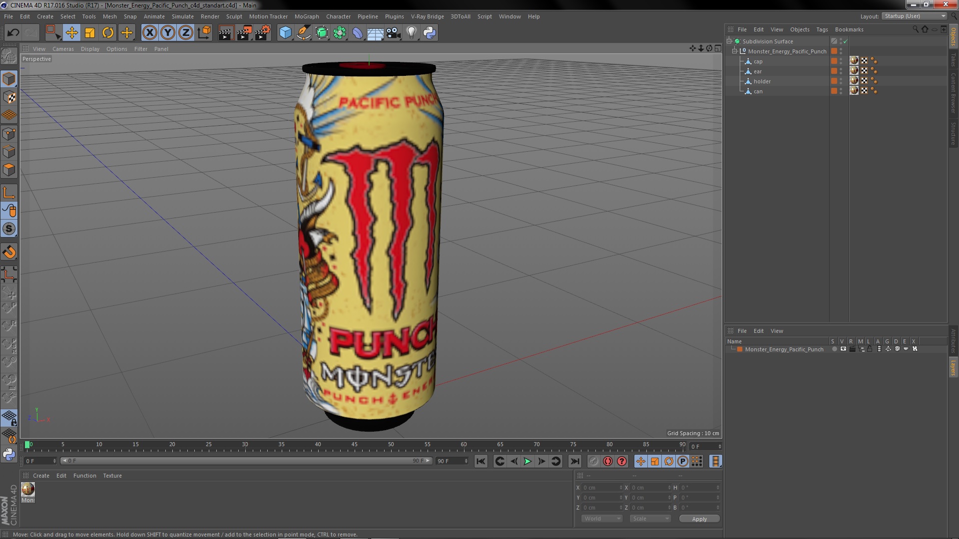Open the V-Ray Bridge menu
This screenshot has height=539, width=959.
[x=427, y=16]
